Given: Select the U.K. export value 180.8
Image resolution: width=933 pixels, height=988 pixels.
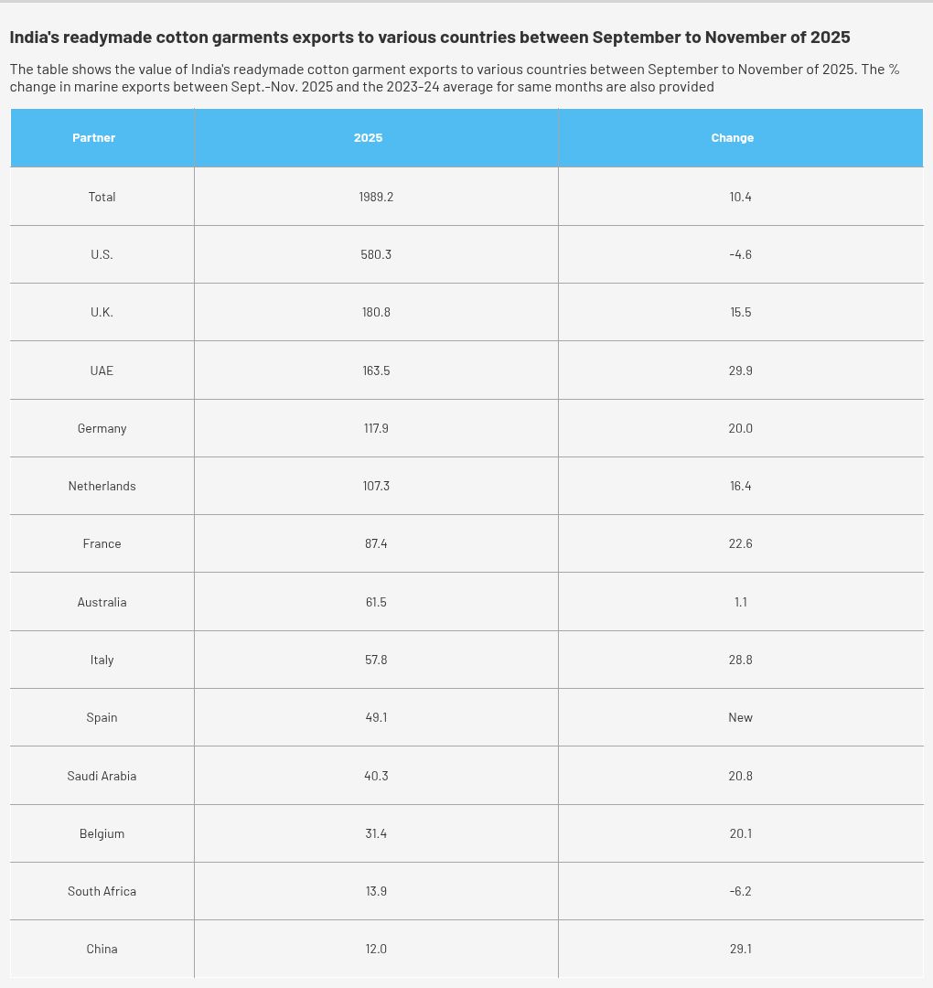Looking at the screenshot, I should coord(376,312).
